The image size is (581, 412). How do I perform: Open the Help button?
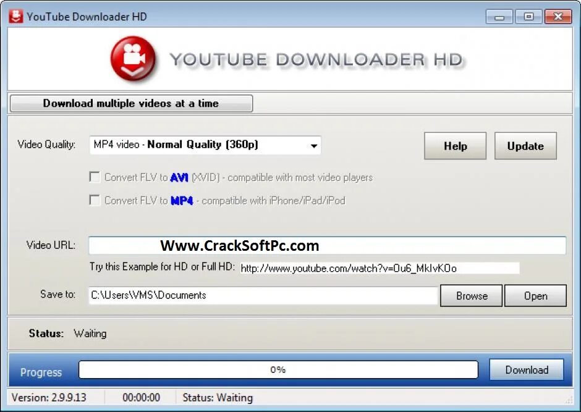(x=455, y=146)
